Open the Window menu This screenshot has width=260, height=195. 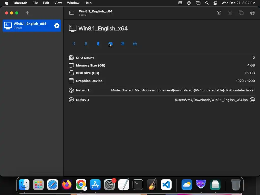tap(73, 3)
